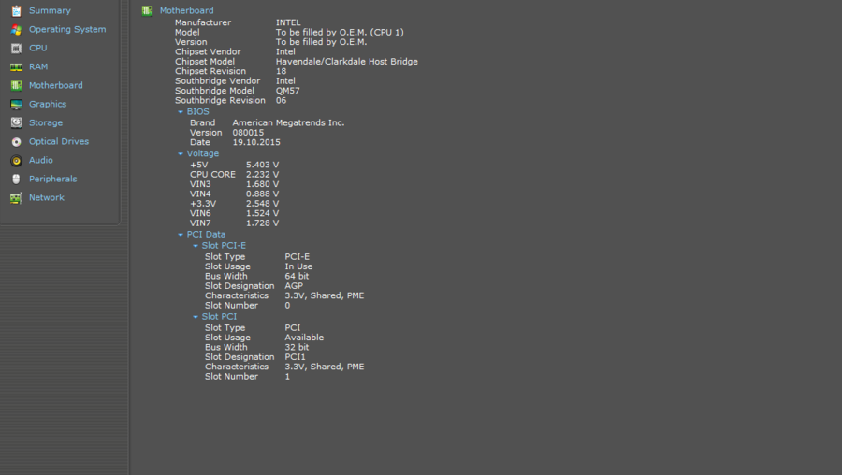Switch to the RAM section
Image resolution: width=842 pixels, height=475 pixels.
coord(38,67)
